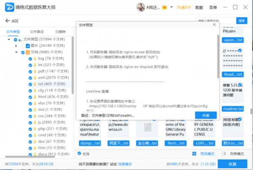Switch to the 文件路径 tab
253x170 pixels.
[37, 32]
